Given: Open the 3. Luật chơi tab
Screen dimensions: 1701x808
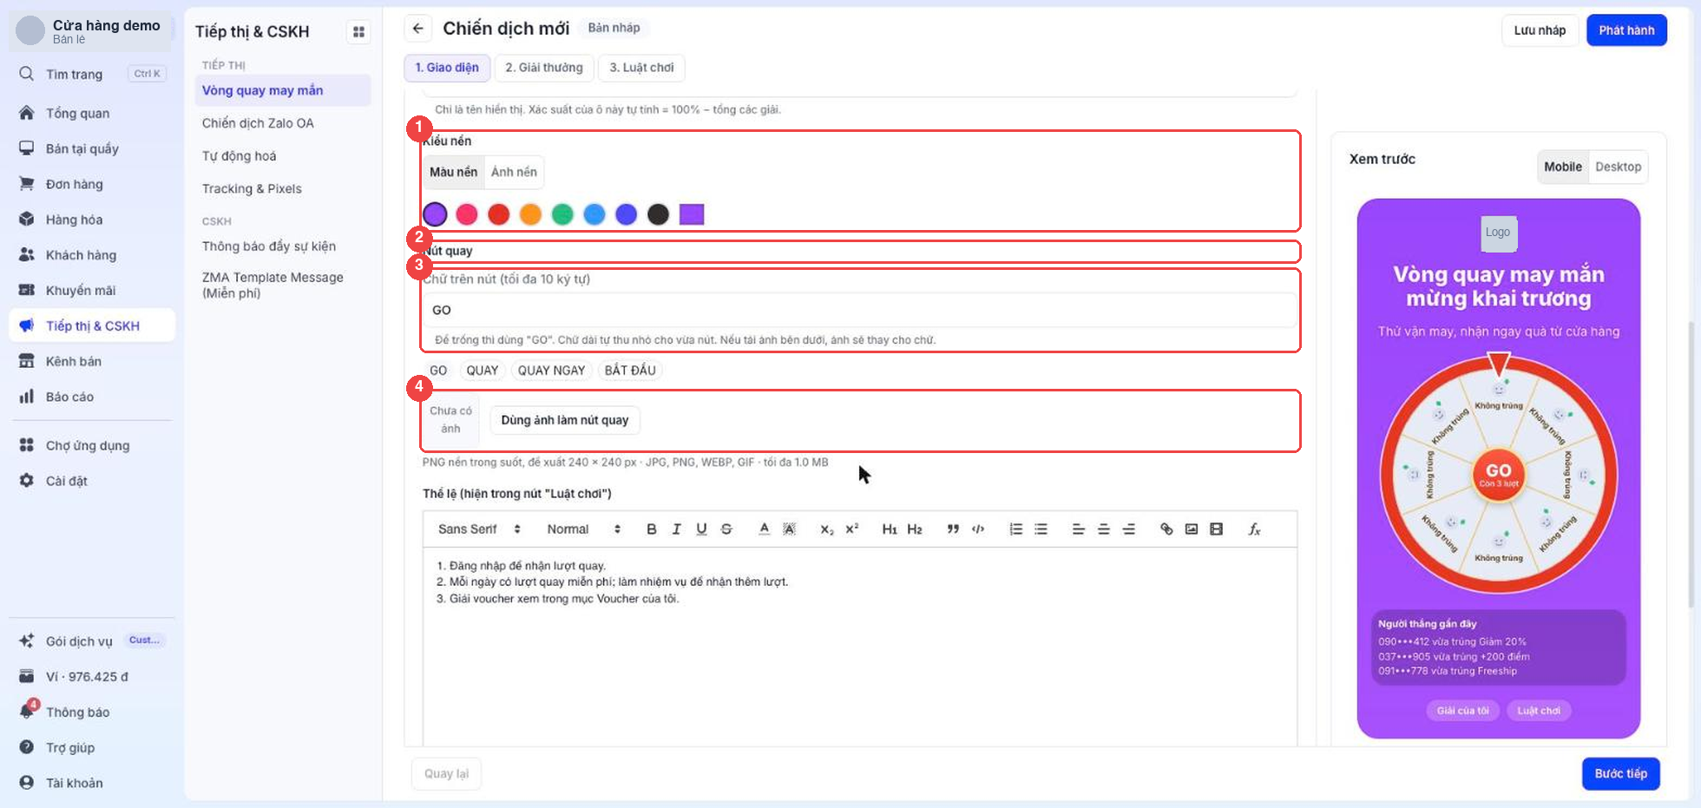Looking at the screenshot, I should pyautogui.click(x=641, y=68).
